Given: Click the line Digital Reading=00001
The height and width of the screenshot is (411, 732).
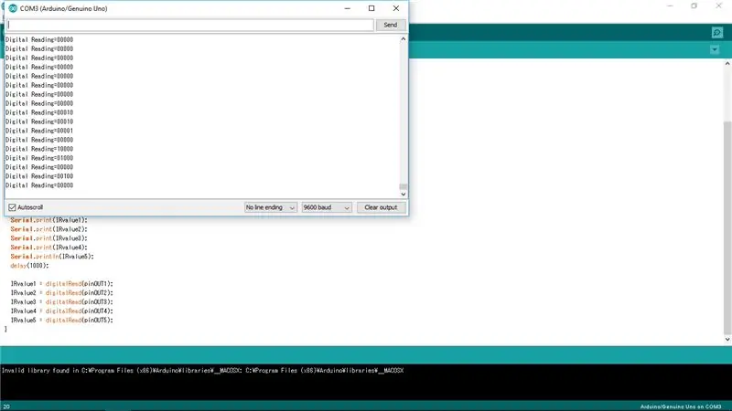Looking at the screenshot, I should click(39, 131).
